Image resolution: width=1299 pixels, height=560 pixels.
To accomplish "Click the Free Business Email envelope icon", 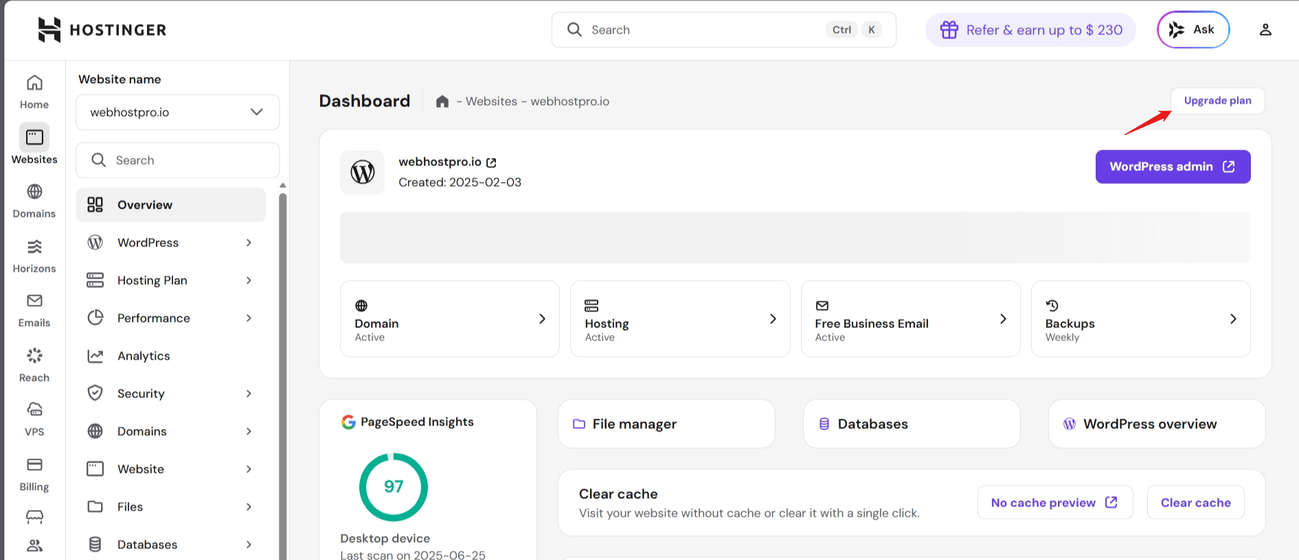I will pyautogui.click(x=822, y=305).
